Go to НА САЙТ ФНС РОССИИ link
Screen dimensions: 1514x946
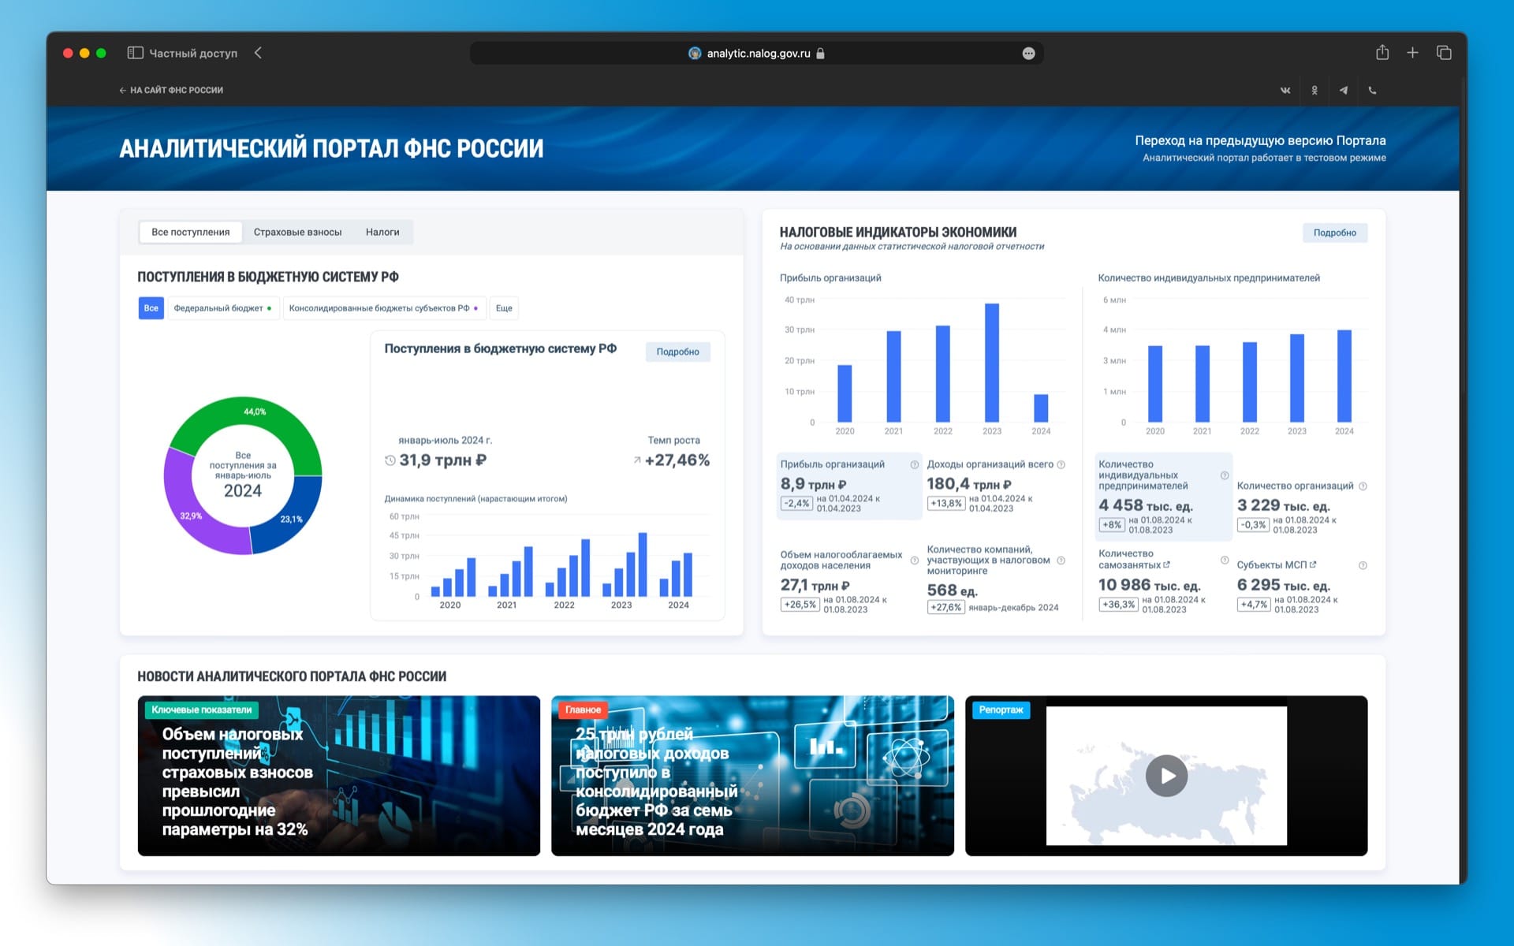tap(171, 90)
